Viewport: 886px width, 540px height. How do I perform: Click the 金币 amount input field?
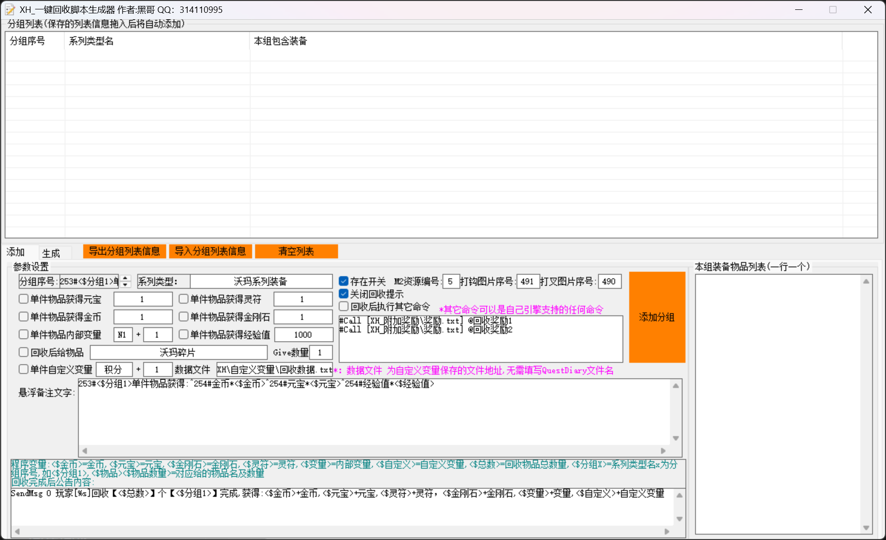[x=143, y=317]
